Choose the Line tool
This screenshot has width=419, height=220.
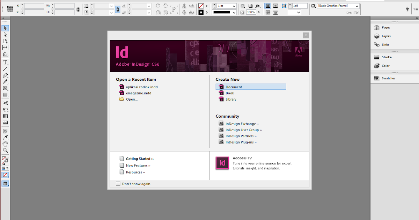coord(5,69)
